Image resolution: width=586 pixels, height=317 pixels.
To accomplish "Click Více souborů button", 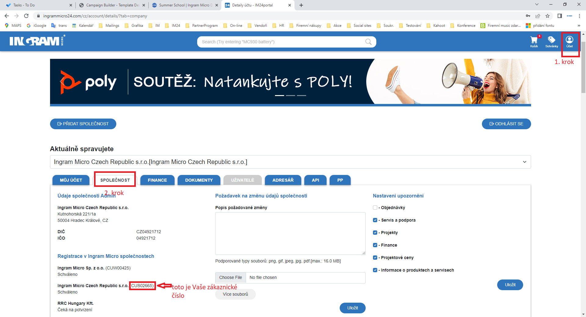I will click(235, 294).
